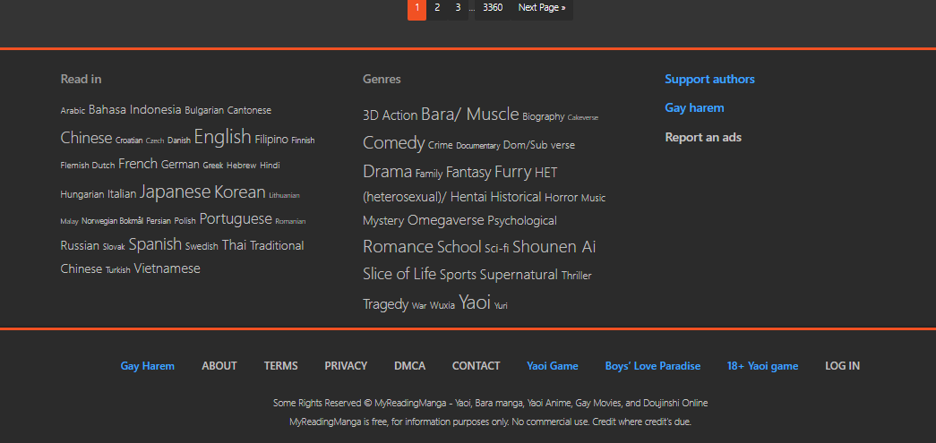Select the Spanish language tag
Image resolution: width=936 pixels, height=443 pixels.
[155, 244]
